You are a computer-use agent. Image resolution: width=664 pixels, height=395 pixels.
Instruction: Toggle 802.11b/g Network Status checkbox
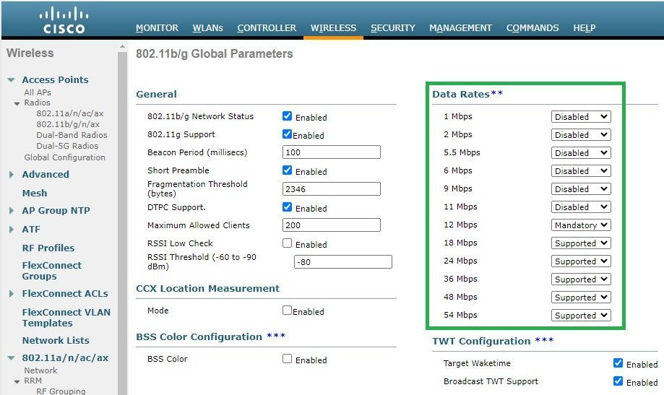pyautogui.click(x=287, y=116)
